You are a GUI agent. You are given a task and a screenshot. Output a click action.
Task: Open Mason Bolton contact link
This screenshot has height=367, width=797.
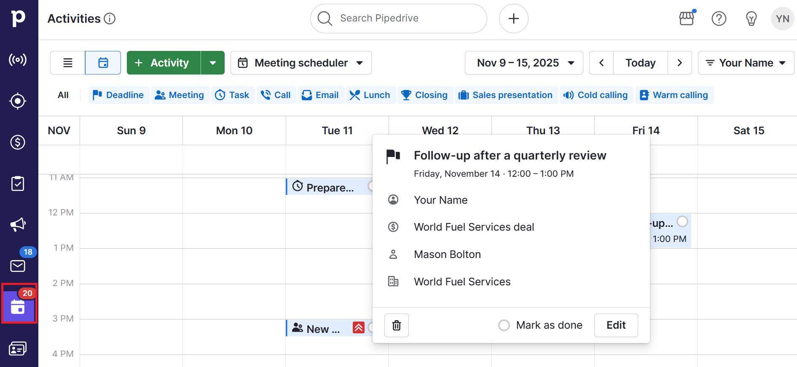point(448,255)
